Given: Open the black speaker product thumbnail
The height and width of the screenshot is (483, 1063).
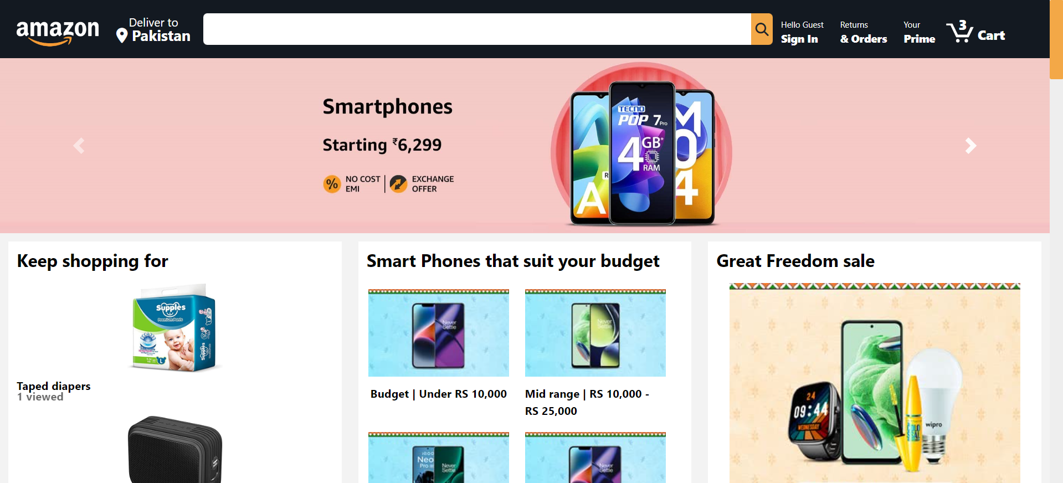Looking at the screenshot, I should coord(174,449).
